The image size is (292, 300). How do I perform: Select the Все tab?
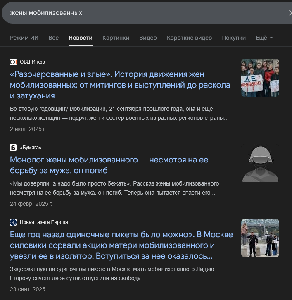[x=53, y=38]
